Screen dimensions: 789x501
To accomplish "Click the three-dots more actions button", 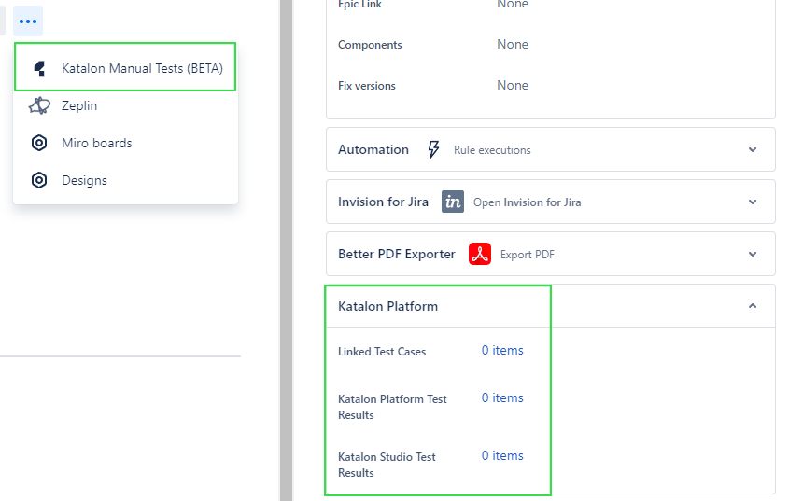I will pos(28,21).
